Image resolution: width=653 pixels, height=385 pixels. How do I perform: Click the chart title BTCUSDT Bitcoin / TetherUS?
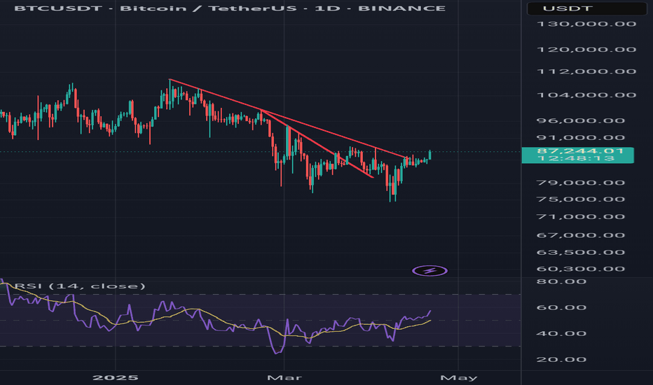coord(230,8)
